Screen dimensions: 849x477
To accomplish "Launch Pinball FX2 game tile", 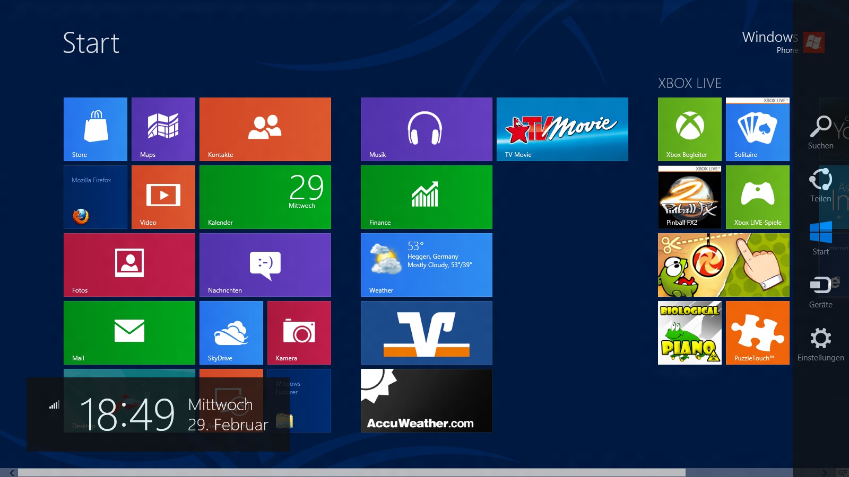I will [690, 197].
